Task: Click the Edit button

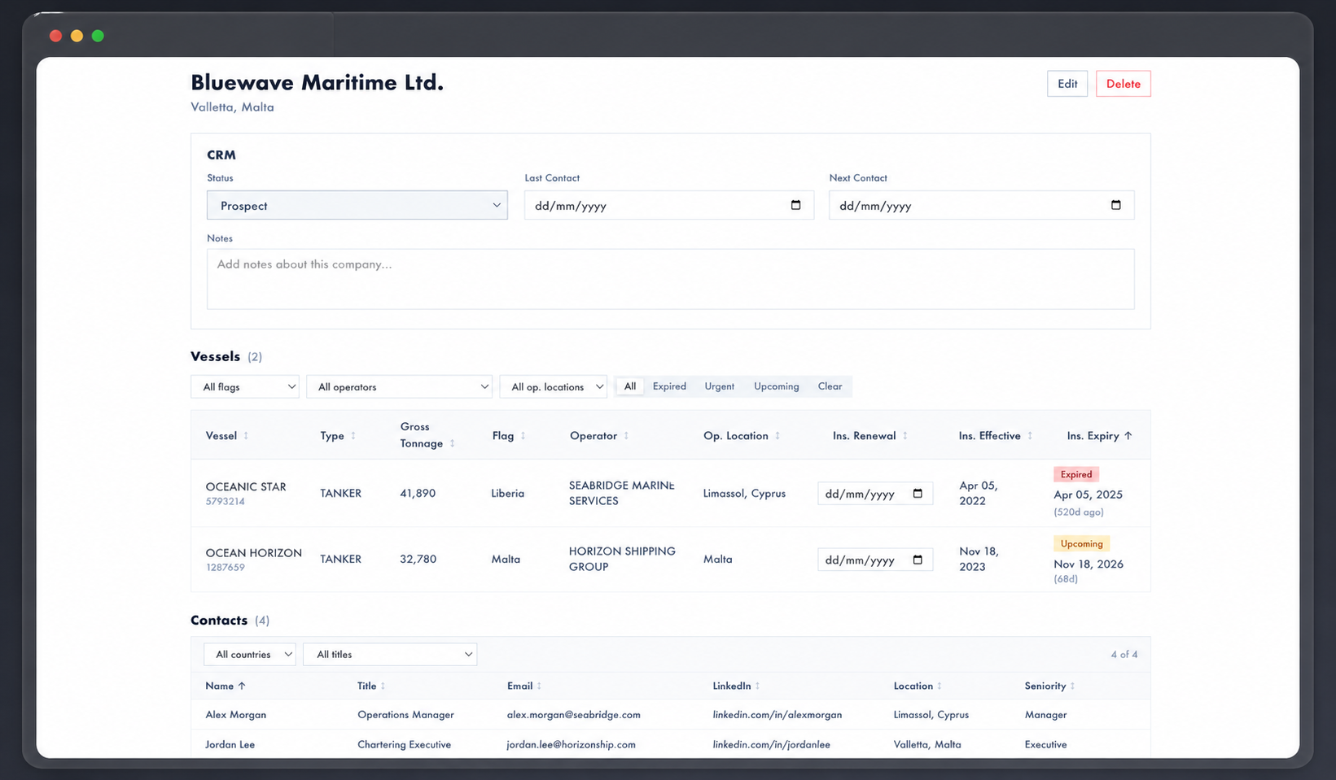Action: click(x=1067, y=84)
